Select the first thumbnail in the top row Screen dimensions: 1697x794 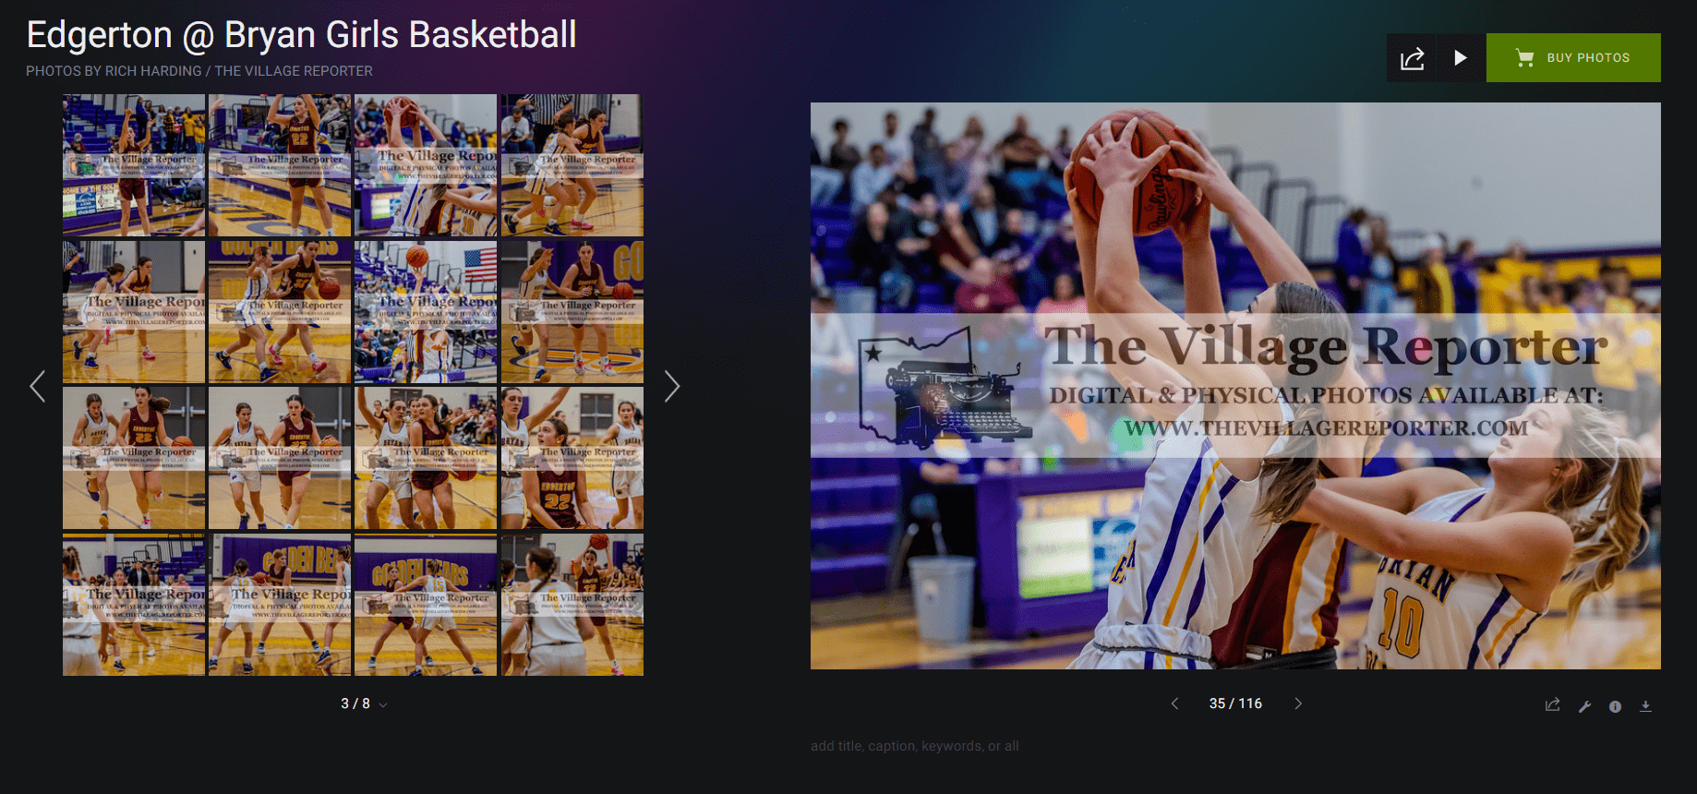(134, 165)
